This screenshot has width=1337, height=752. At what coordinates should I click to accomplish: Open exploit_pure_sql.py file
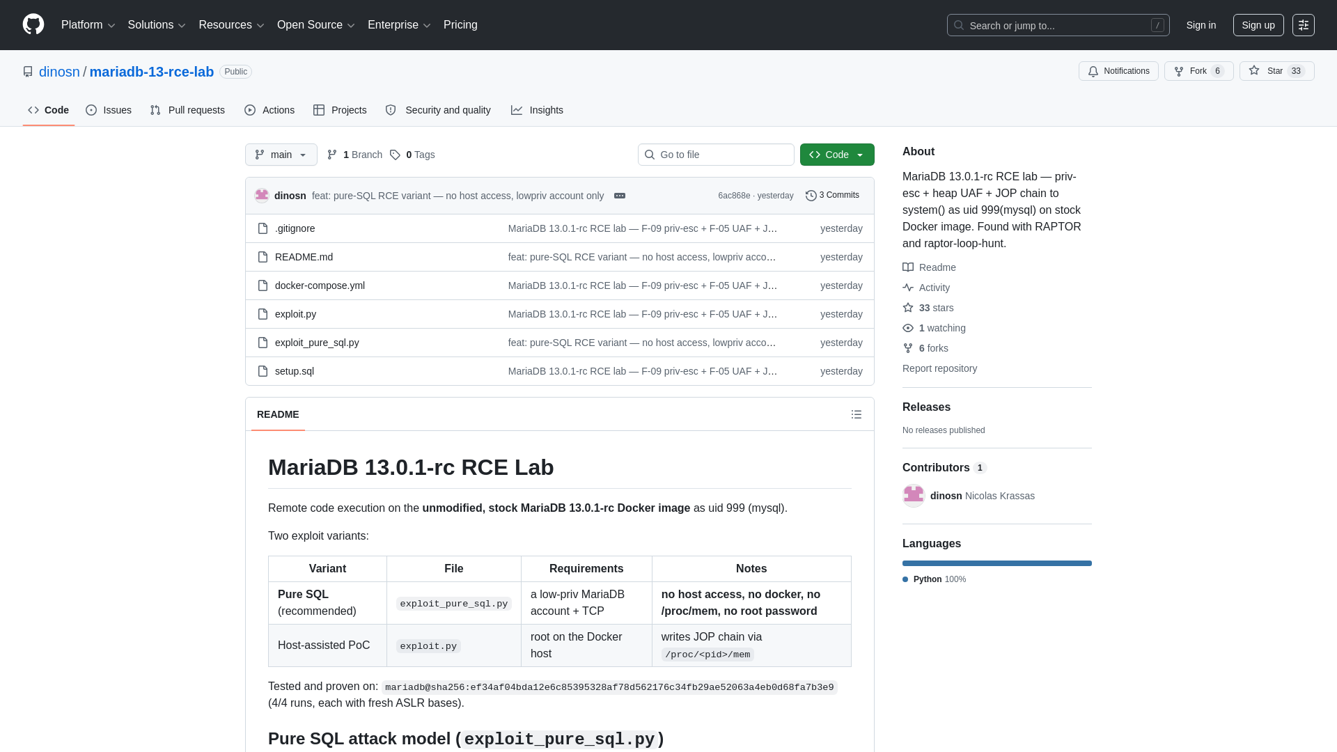(317, 343)
